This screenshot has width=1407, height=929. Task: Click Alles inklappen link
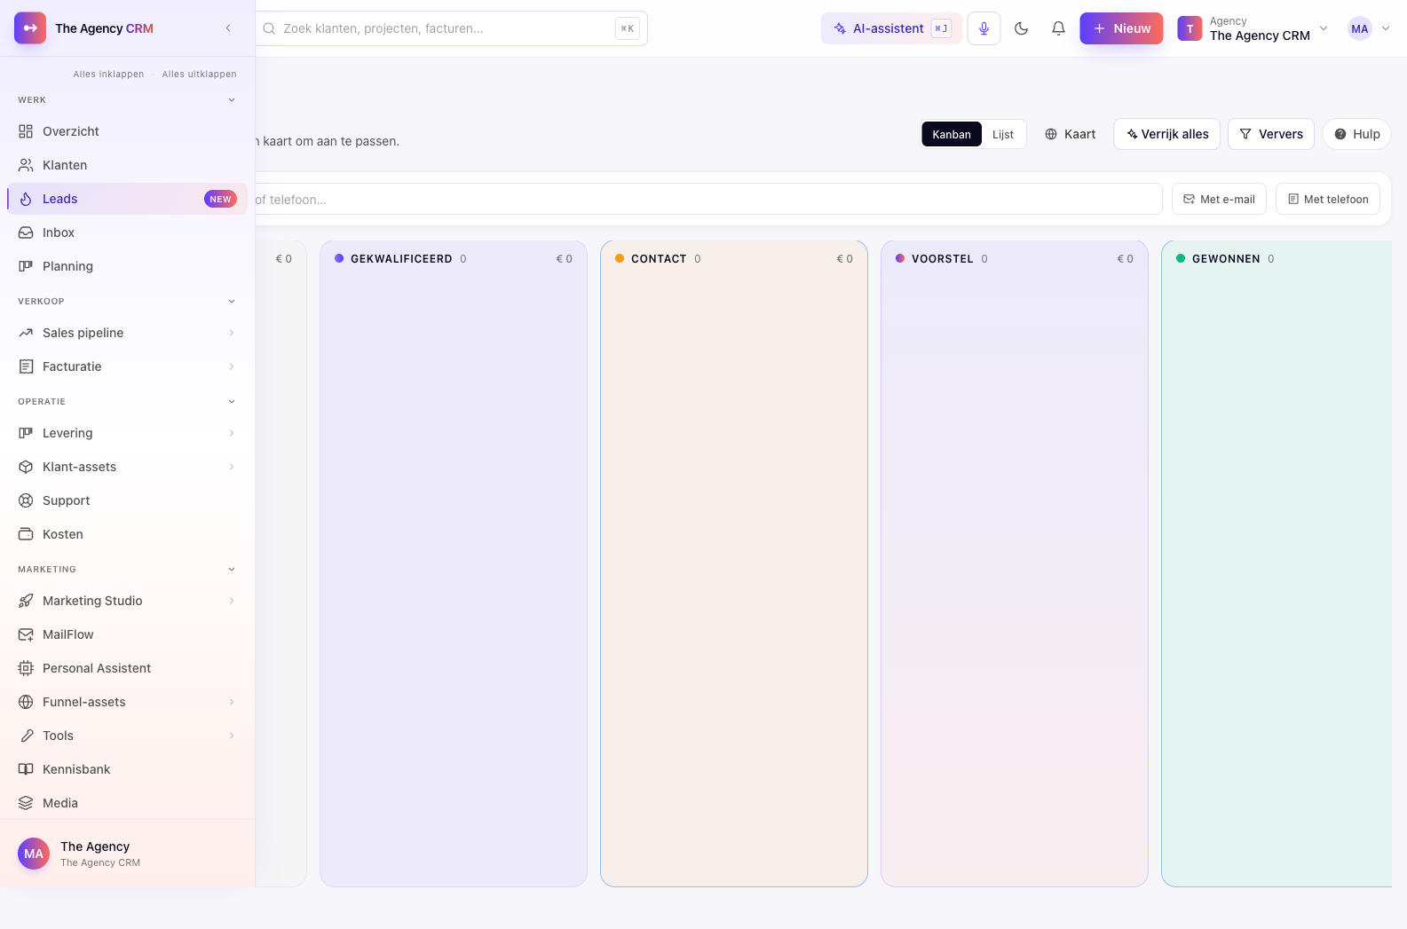[x=108, y=75]
